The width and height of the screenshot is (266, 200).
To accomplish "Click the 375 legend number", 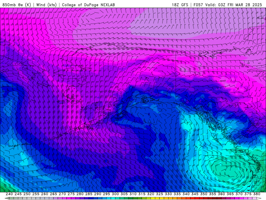I will pyautogui.click(x=248, y=194).
